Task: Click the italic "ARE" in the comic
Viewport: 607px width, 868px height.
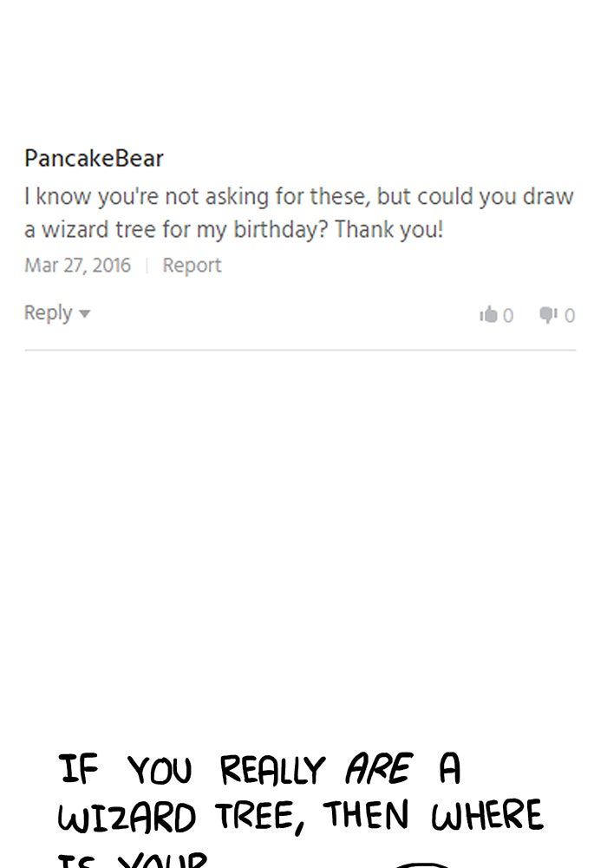Action: [377, 769]
